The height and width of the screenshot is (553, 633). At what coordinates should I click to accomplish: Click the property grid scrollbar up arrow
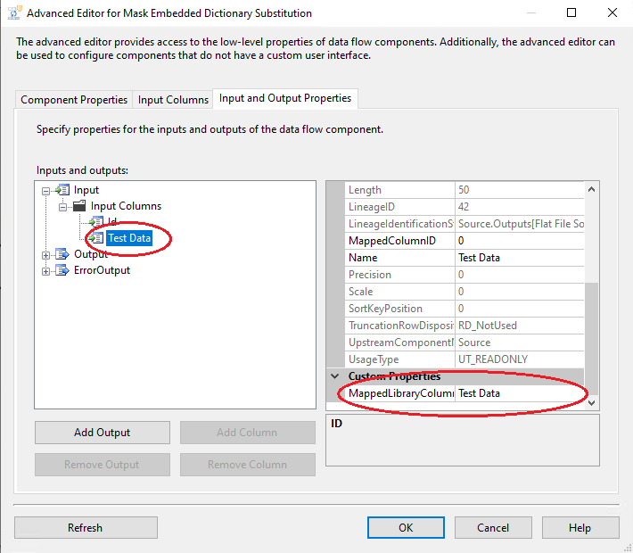tap(592, 189)
